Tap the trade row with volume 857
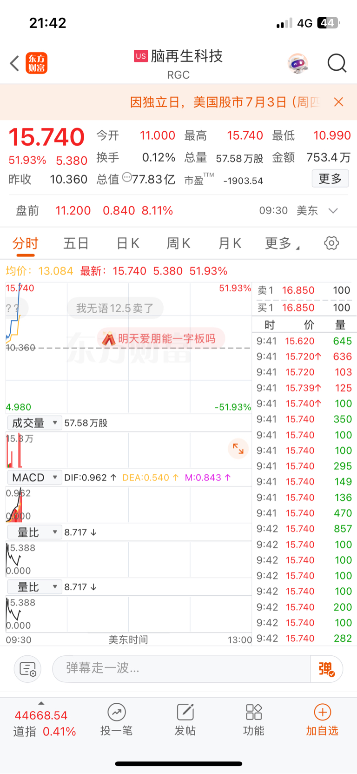 [x=304, y=529]
